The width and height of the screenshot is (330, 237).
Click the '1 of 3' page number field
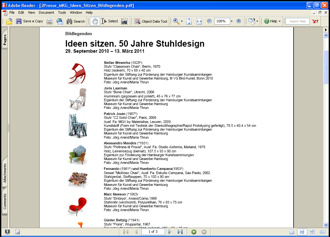tap(153, 232)
